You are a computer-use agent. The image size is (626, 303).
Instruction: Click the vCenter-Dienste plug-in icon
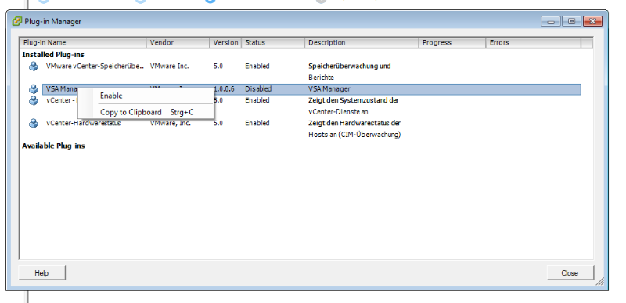(x=34, y=100)
